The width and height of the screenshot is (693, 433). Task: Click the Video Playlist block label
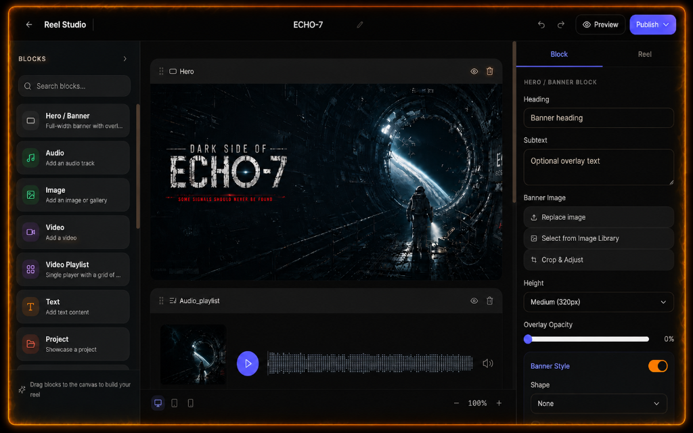[67, 265]
